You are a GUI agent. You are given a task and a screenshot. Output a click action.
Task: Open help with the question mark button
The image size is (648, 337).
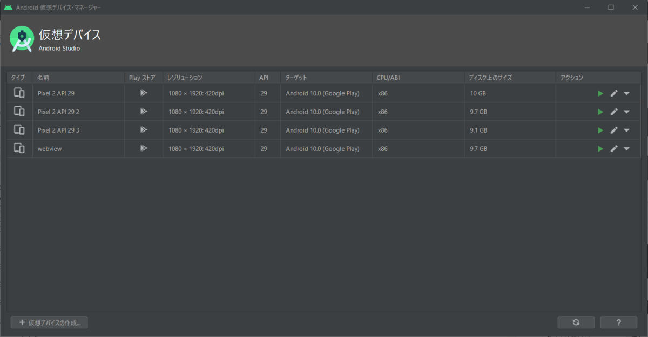coord(619,322)
